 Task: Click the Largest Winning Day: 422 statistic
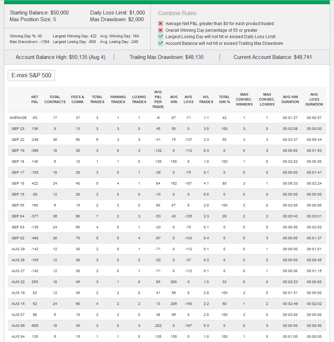pos(74,36)
